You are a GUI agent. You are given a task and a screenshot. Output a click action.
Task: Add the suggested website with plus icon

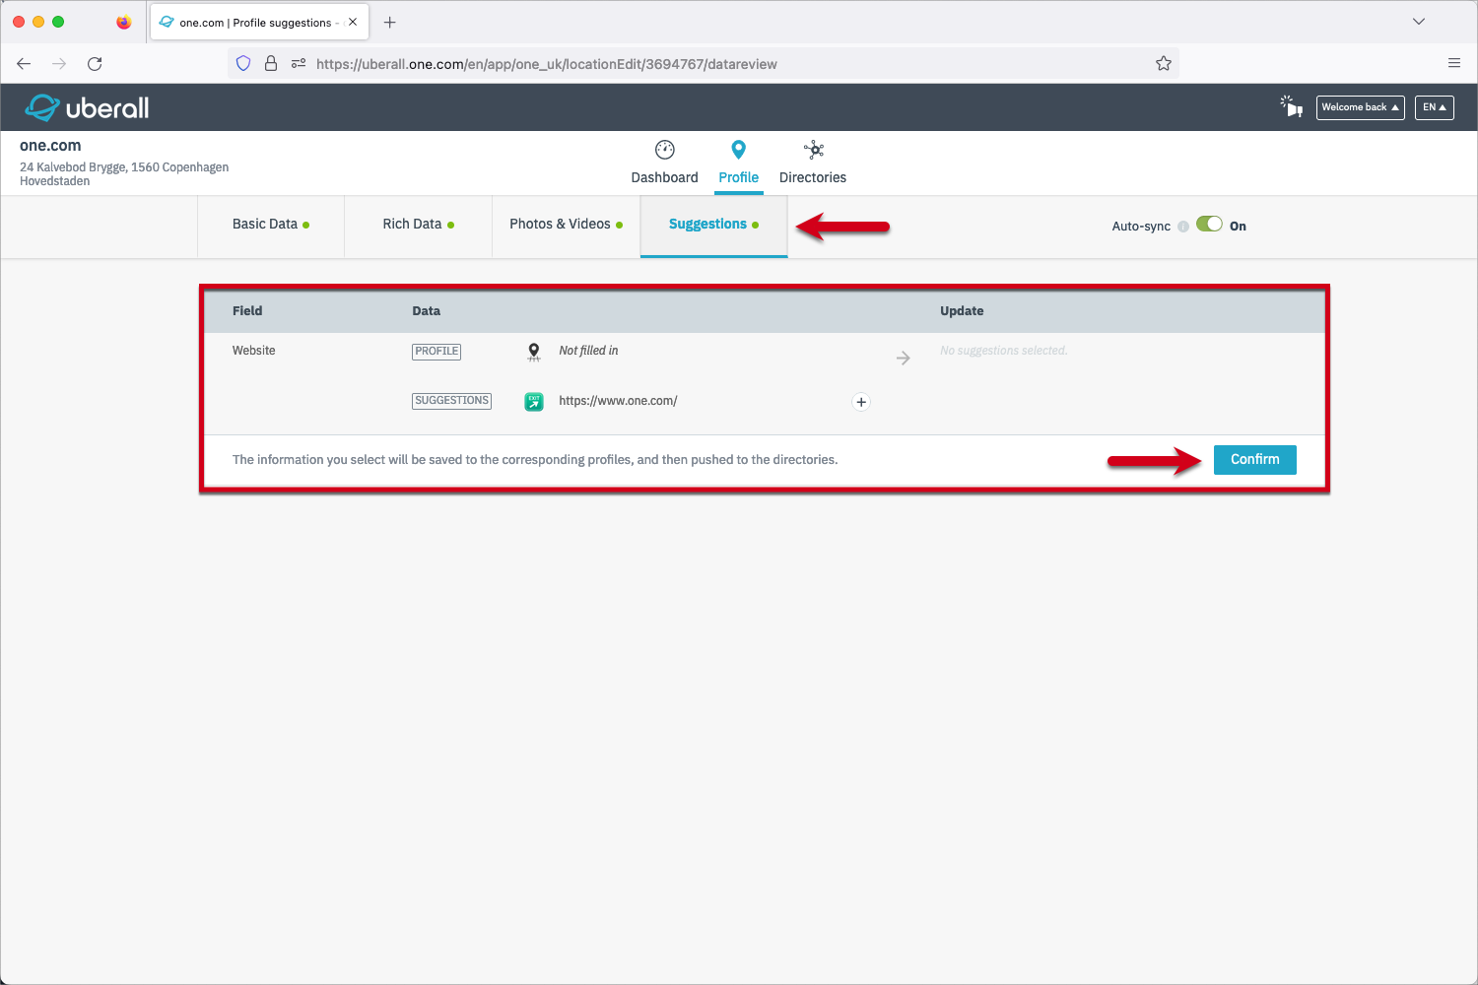(861, 402)
